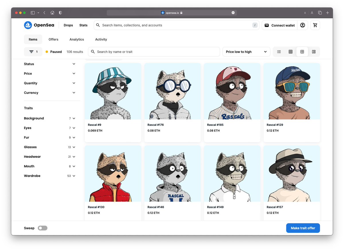Open the shopping cart

(315, 25)
